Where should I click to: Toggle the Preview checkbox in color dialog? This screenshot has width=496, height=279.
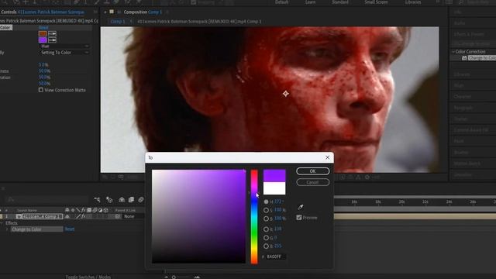click(299, 218)
